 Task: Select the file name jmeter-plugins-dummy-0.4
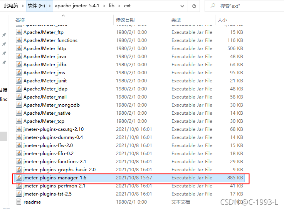pos(53,137)
